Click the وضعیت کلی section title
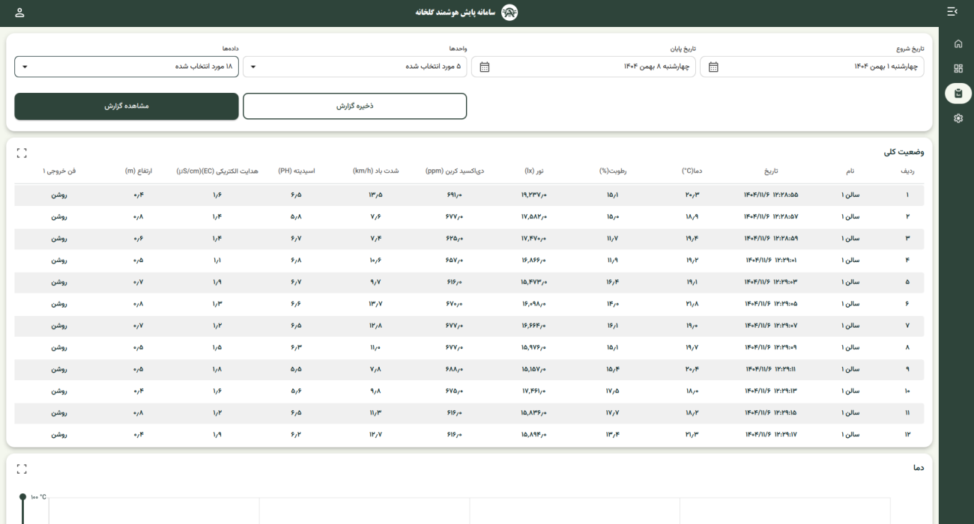 click(x=904, y=152)
